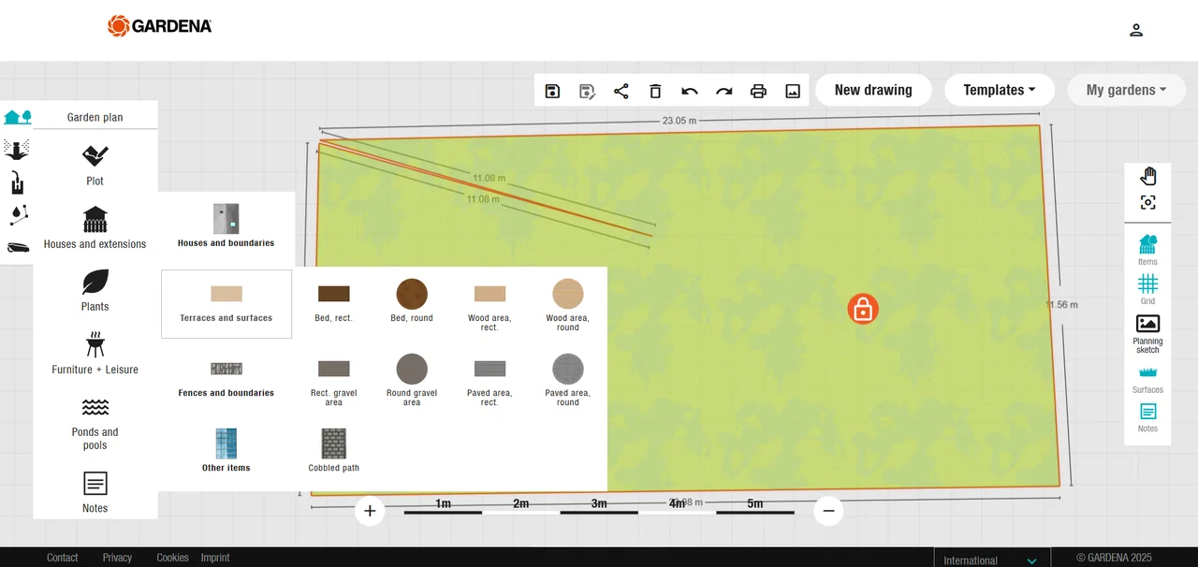
Task: Click the orange lock on the lawn
Action: tap(863, 309)
